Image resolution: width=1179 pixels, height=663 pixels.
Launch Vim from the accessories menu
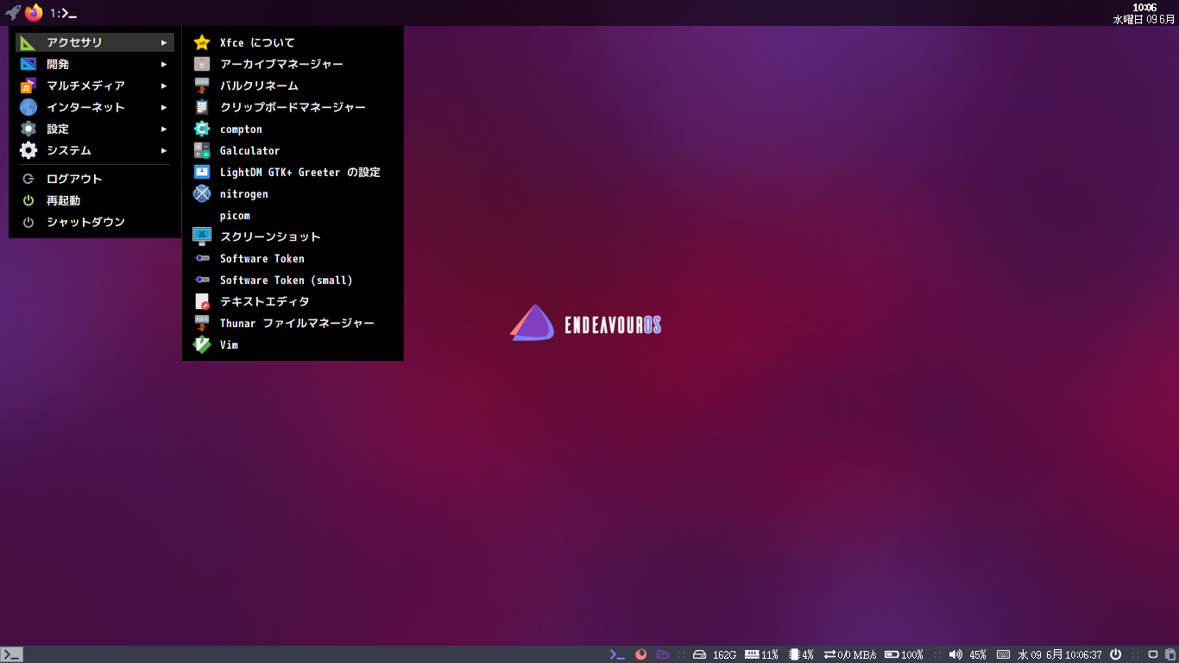point(293,344)
